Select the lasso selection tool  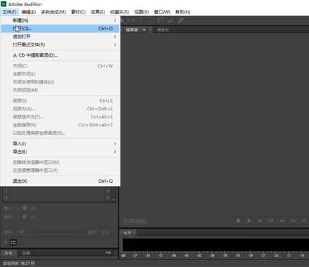coord(161,20)
